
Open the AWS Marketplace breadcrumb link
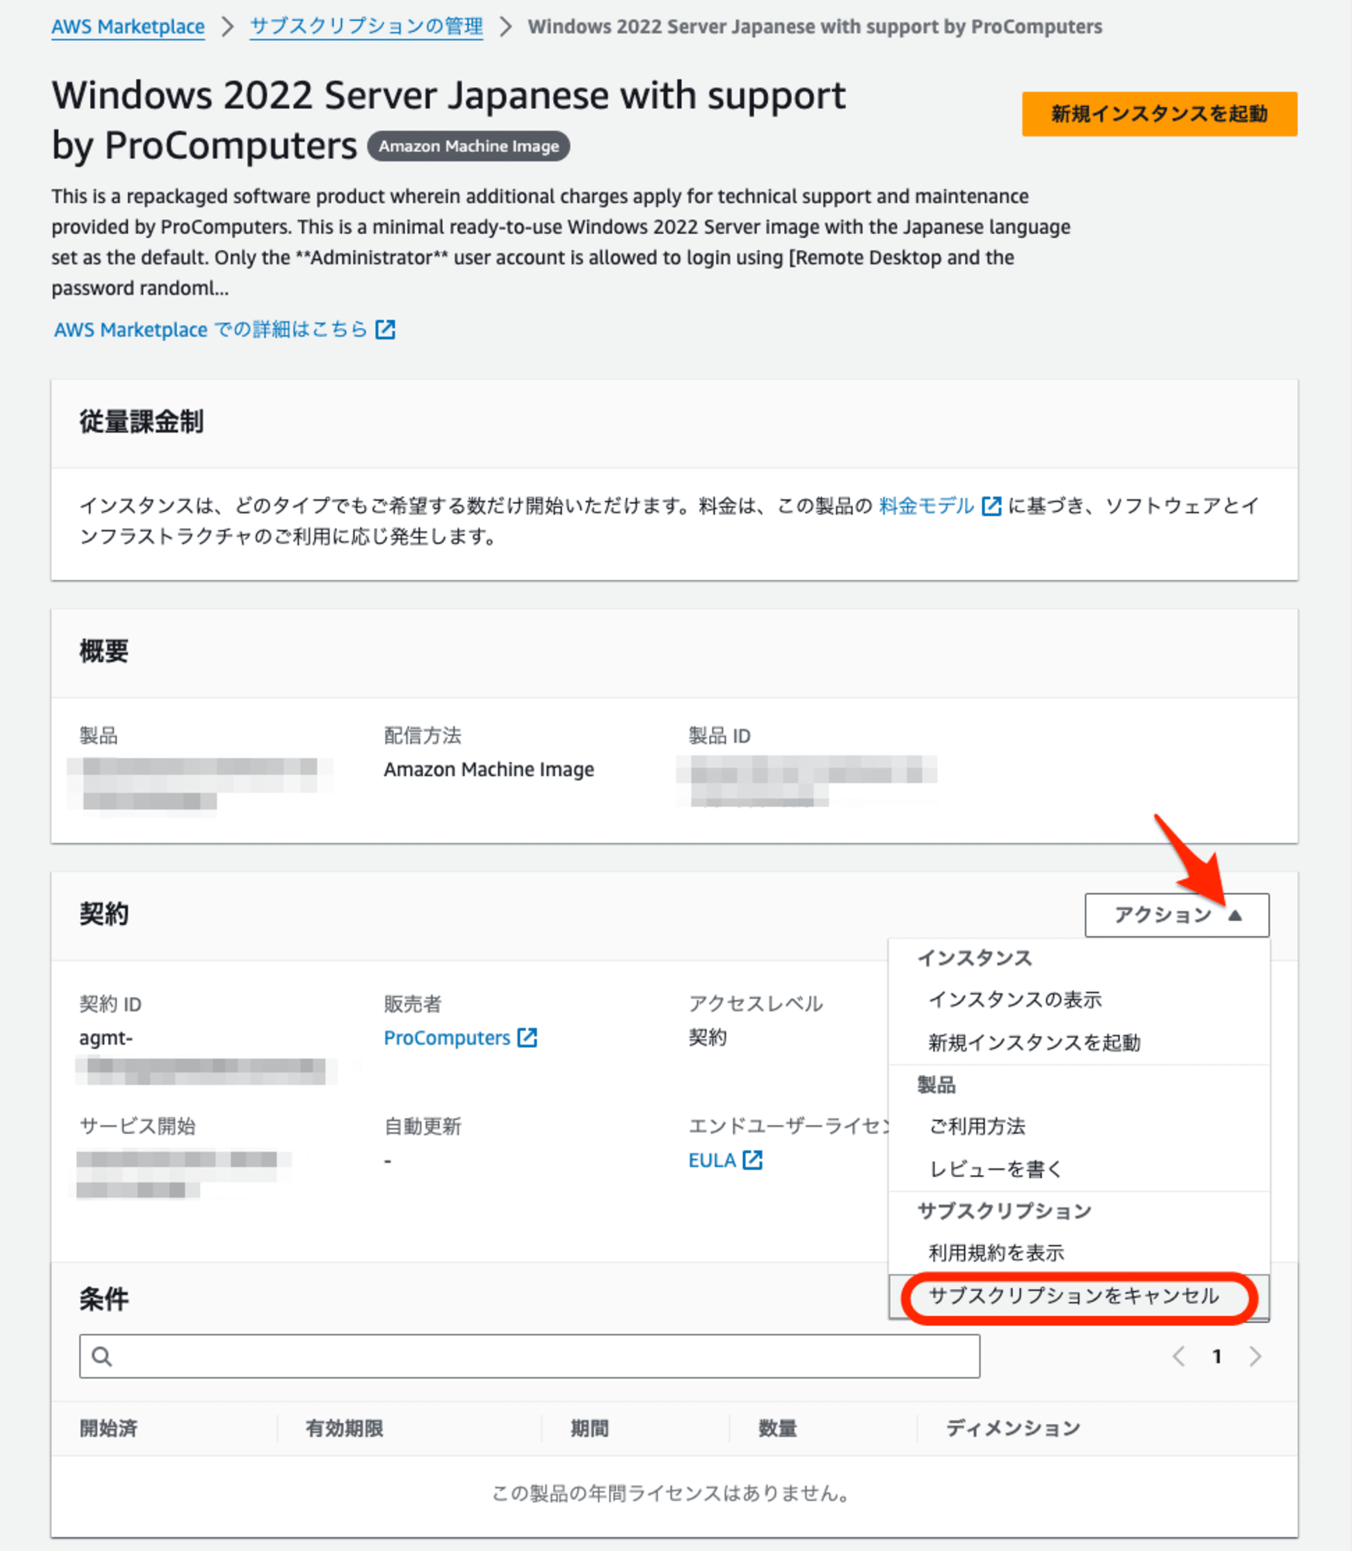128,26
